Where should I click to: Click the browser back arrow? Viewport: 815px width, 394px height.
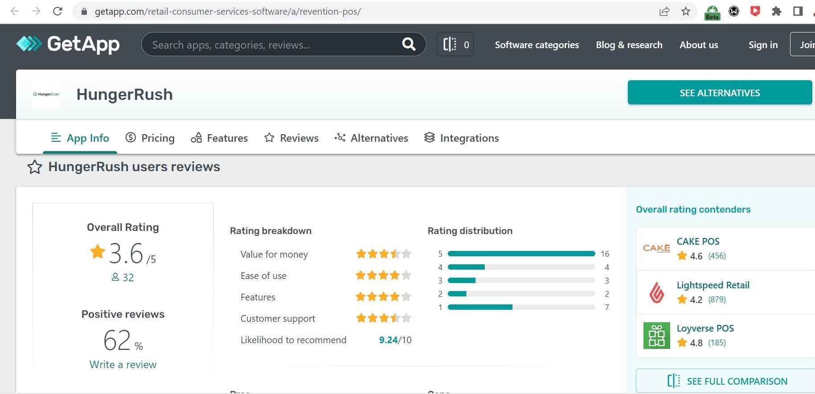(x=15, y=11)
